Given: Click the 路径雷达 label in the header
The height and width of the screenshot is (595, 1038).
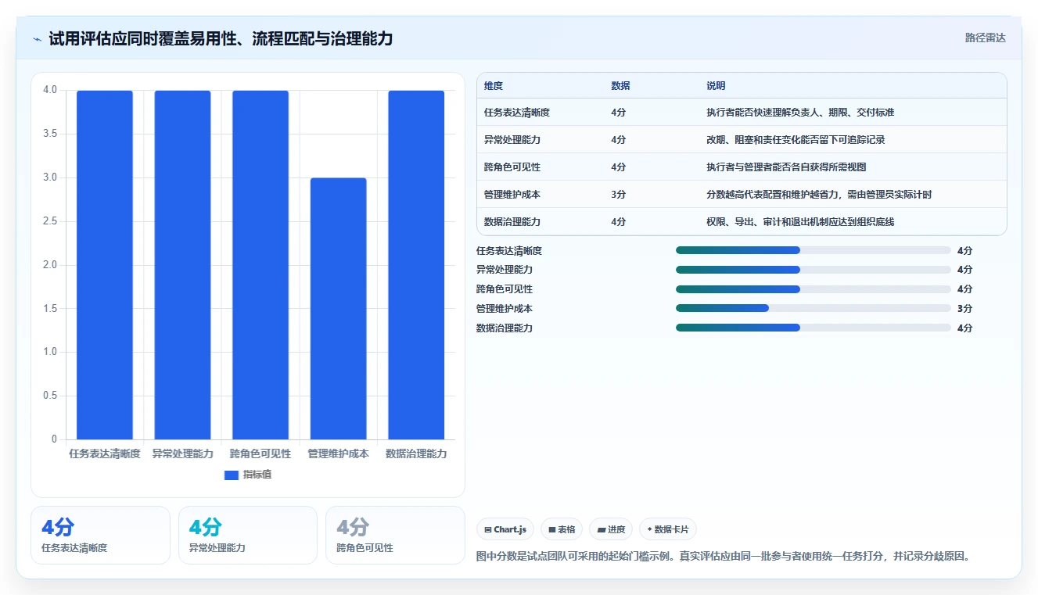Looking at the screenshot, I should [986, 38].
